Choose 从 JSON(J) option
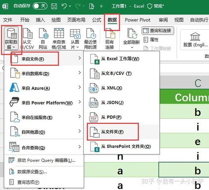The height and width of the screenshot is (190, 209). click(x=121, y=103)
